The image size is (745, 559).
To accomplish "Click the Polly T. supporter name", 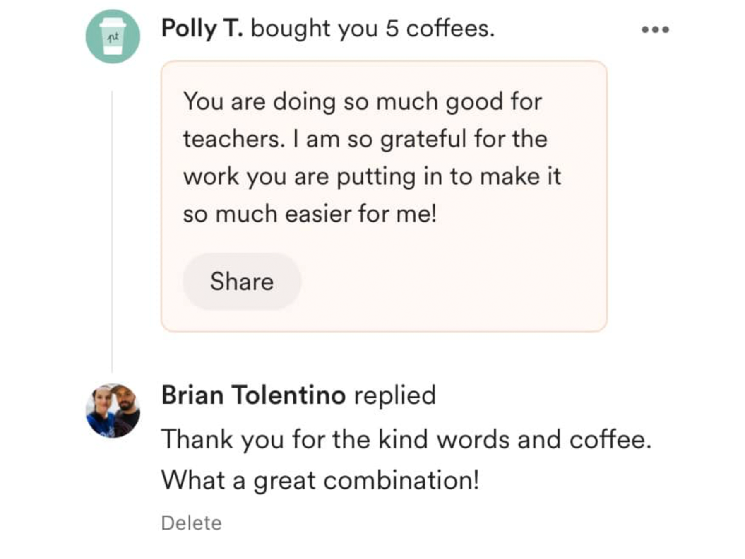I will pyautogui.click(x=202, y=29).
